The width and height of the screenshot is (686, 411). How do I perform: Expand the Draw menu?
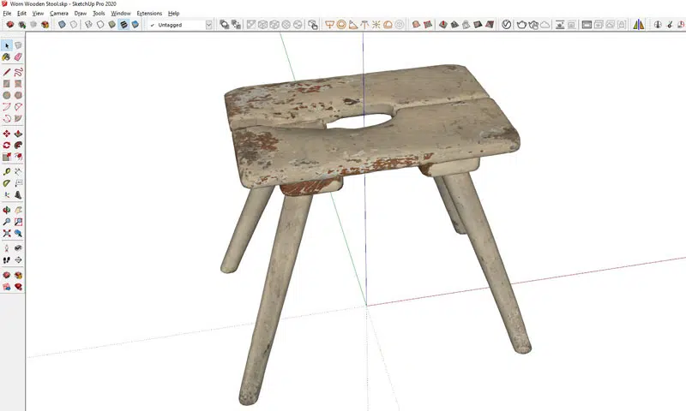80,14
